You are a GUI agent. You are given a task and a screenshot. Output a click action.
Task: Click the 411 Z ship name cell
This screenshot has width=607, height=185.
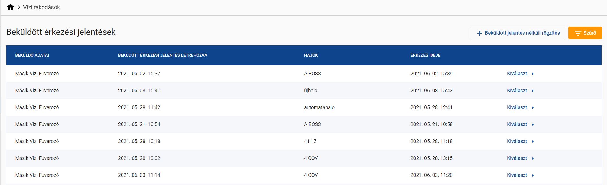[x=310, y=141]
